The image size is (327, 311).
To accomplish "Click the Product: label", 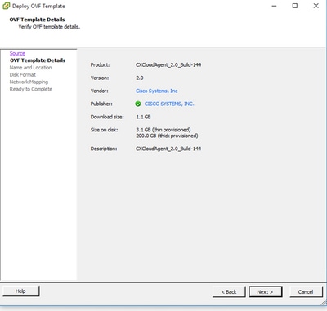I will [x=100, y=65].
